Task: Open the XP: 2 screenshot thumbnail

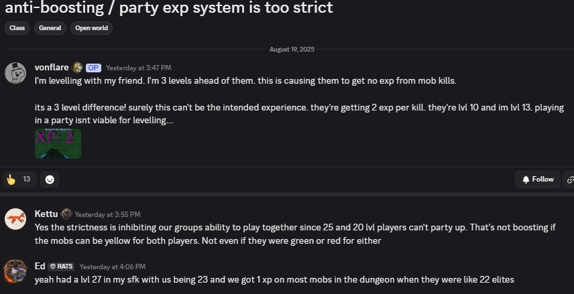Action: tap(58, 143)
